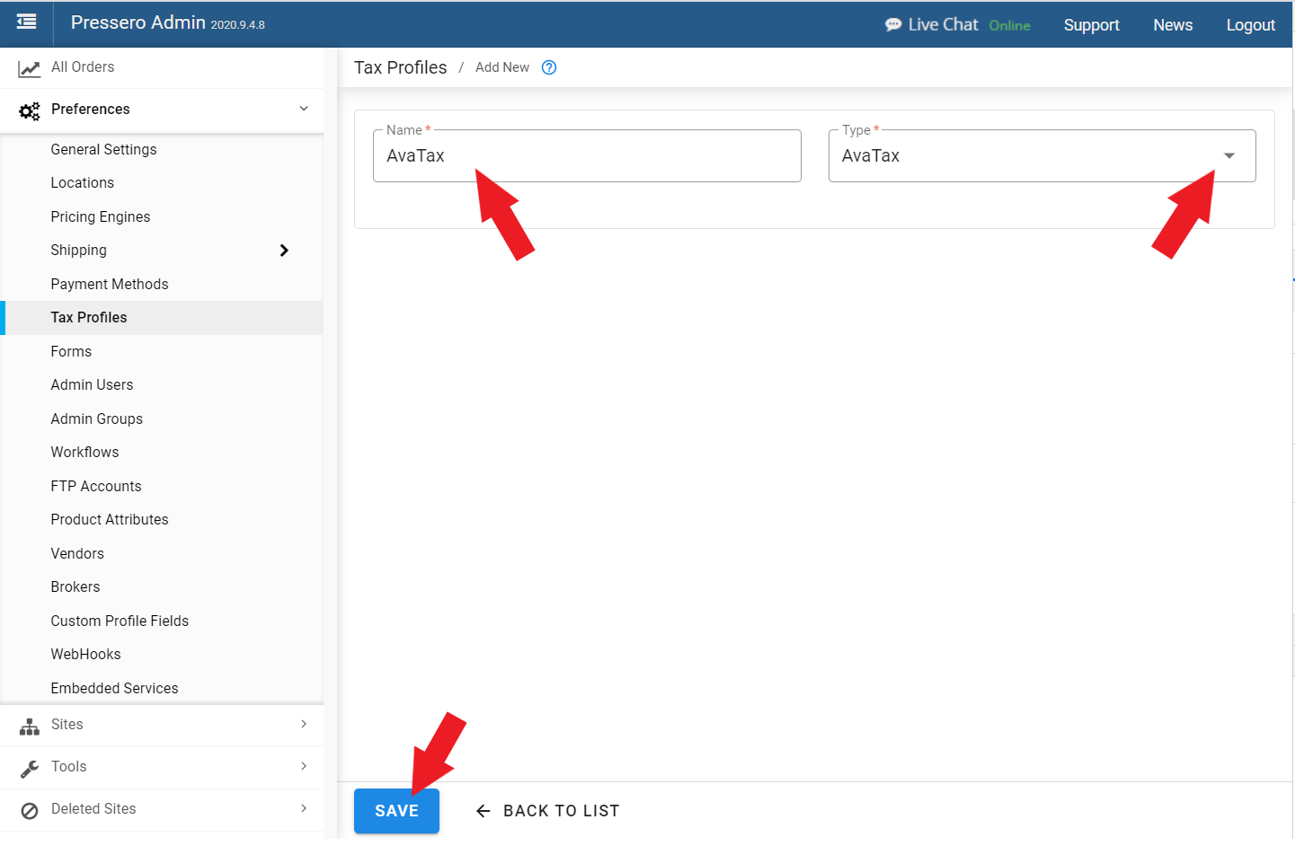Open Support link in header

tap(1091, 25)
